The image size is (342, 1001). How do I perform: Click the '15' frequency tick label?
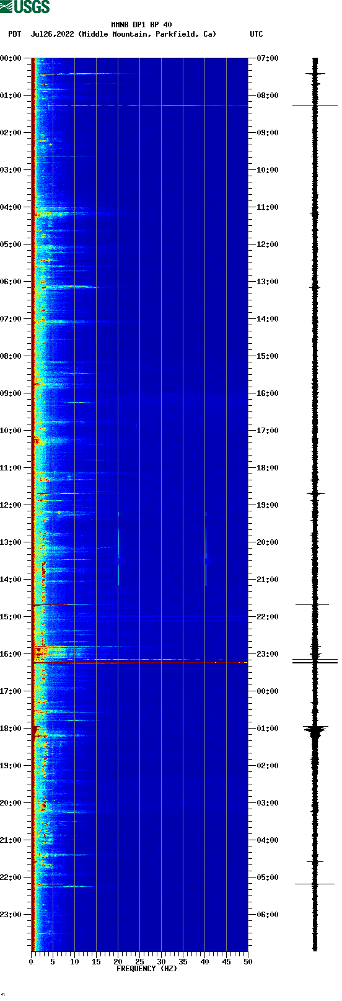[x=96, y=962]
